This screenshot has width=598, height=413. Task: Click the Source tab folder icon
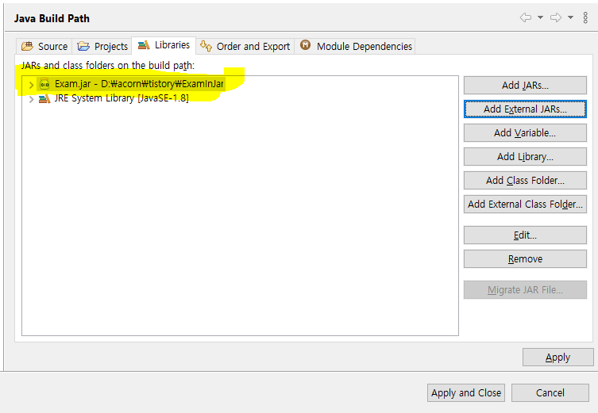pos(28,46)
